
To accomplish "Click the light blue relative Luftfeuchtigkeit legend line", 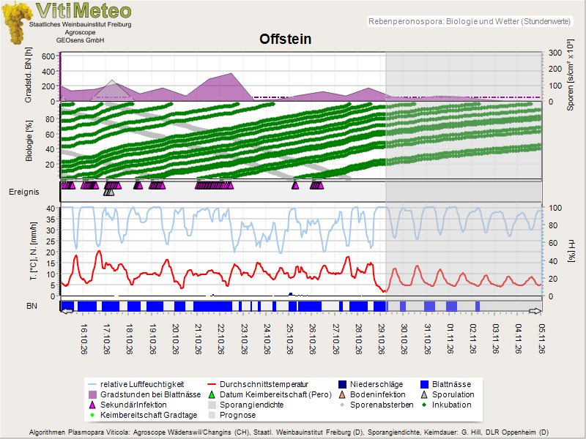I will click(92, 384).
